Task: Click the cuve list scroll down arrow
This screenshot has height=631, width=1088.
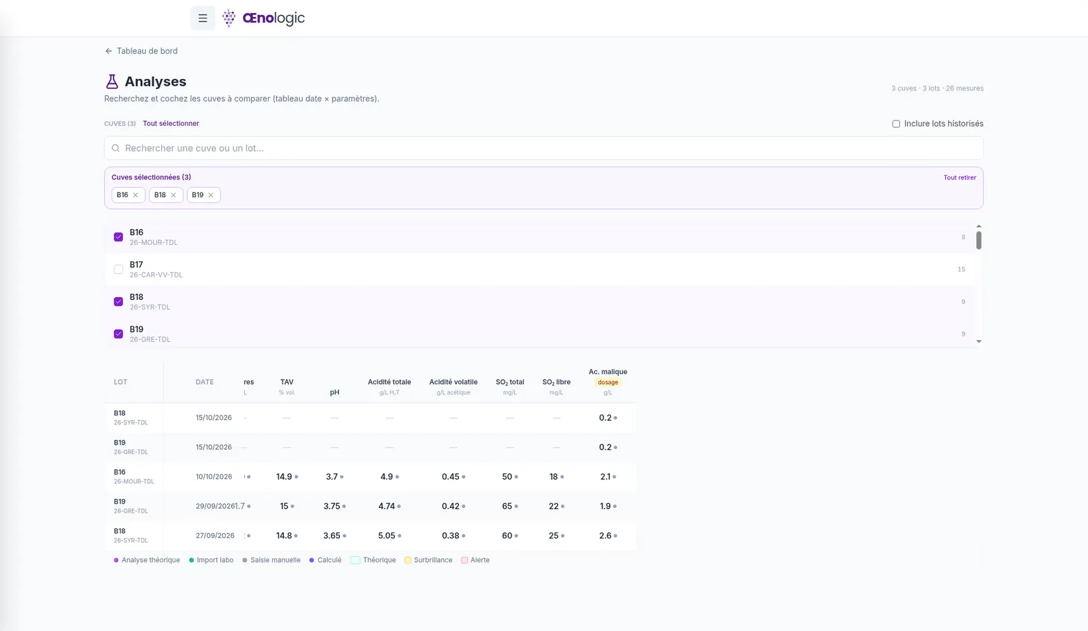Action: tap(979, 341)
